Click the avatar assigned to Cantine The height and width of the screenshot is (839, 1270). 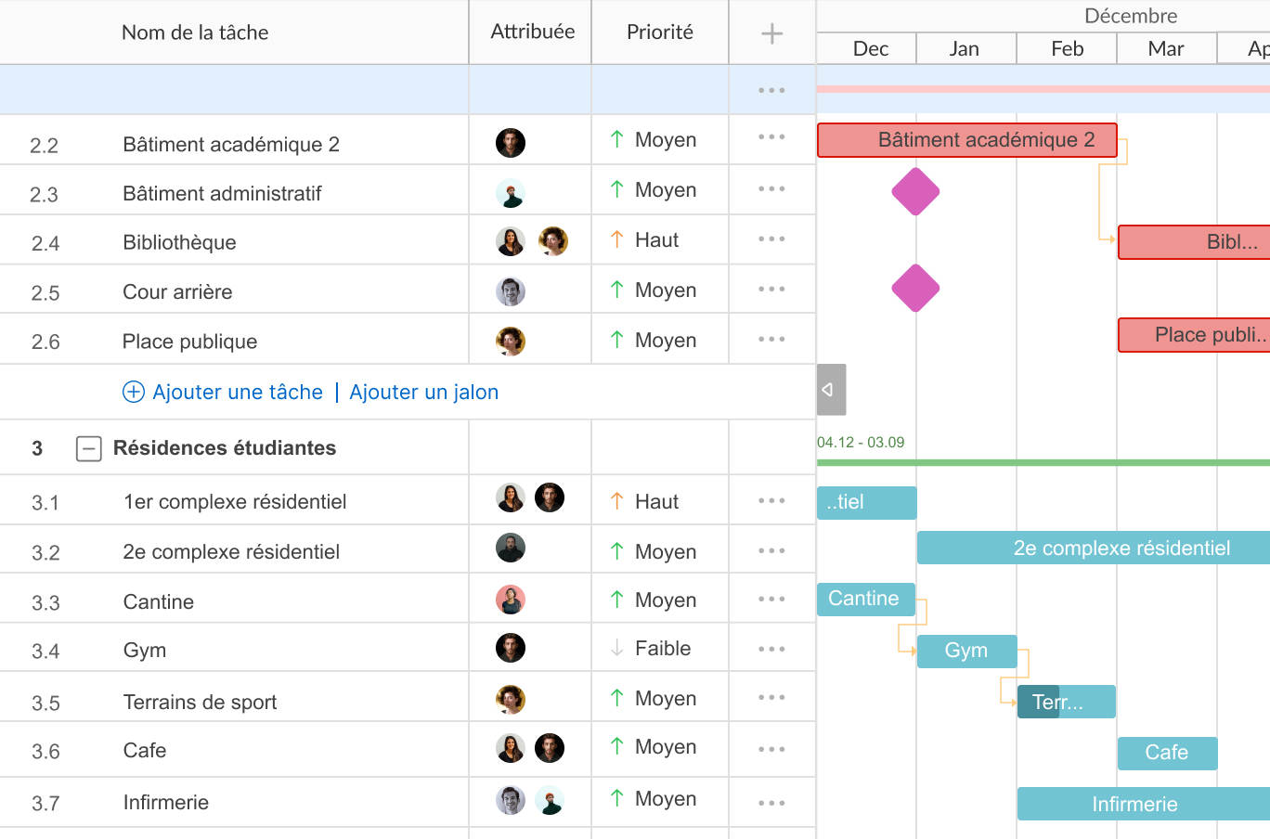[x=511, y=600]
